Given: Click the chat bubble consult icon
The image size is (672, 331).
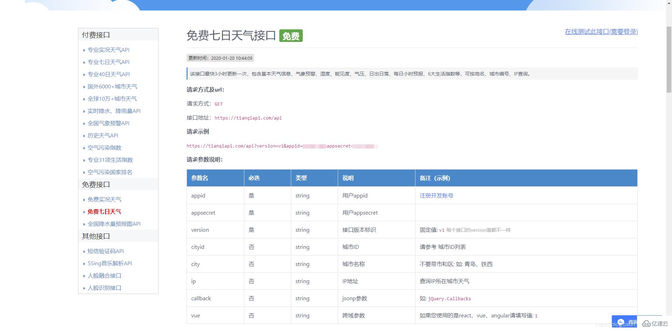Looking at the screenshot, I should click(x=621, y=322).
